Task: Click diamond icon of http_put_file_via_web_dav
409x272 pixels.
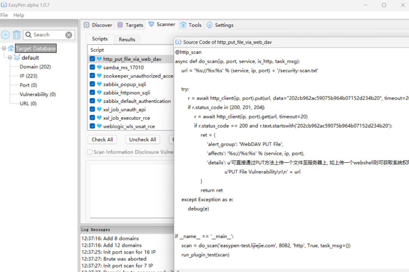Action: pos(99,59)
